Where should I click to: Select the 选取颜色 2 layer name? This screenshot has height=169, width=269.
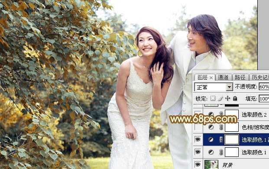[254, 114]
